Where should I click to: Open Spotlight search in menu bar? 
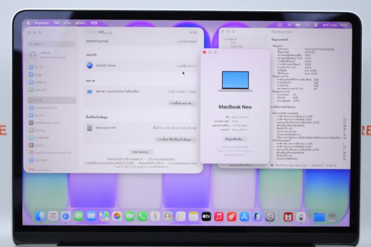(x=307, y=25)
